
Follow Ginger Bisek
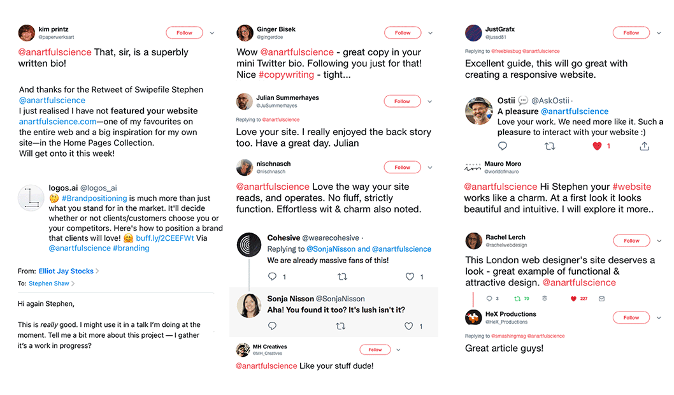(403, 32)
